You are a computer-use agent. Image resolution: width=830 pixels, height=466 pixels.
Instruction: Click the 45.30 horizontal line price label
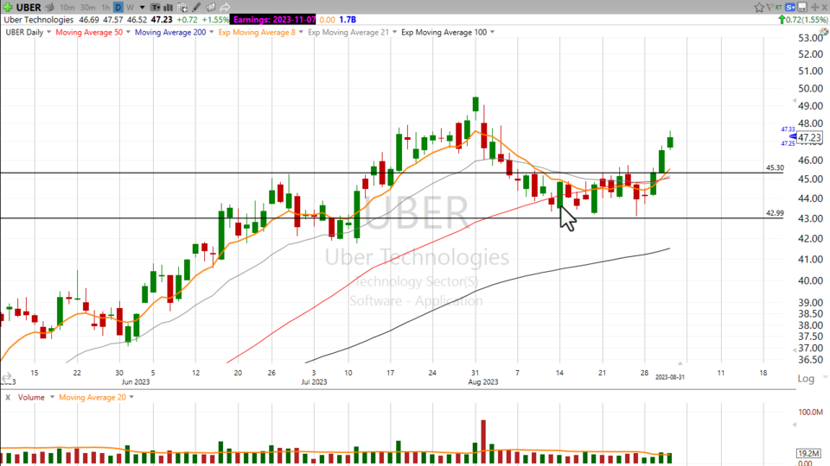coord(775,167)
